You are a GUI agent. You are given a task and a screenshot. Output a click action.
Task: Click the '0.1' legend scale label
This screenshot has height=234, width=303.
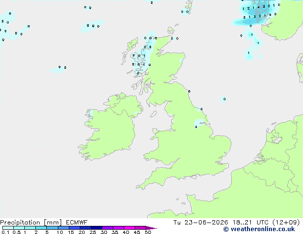click(5, 232)
